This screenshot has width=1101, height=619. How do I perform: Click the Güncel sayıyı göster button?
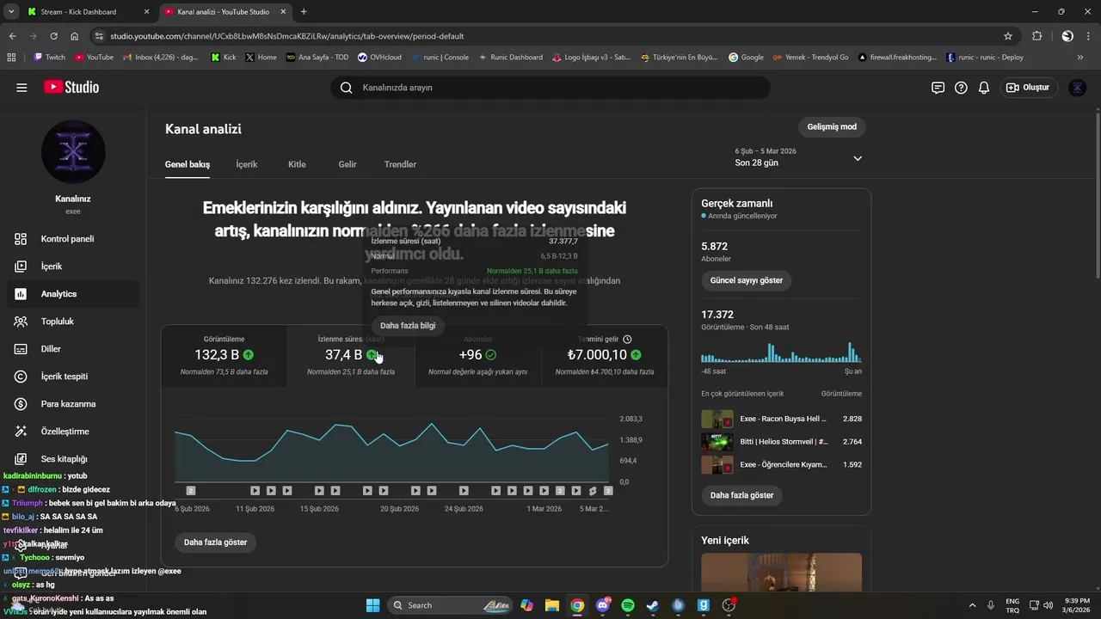(x=747, y=281)
